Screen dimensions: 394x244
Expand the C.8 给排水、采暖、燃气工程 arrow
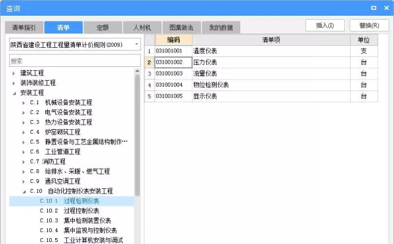point(24,172)
